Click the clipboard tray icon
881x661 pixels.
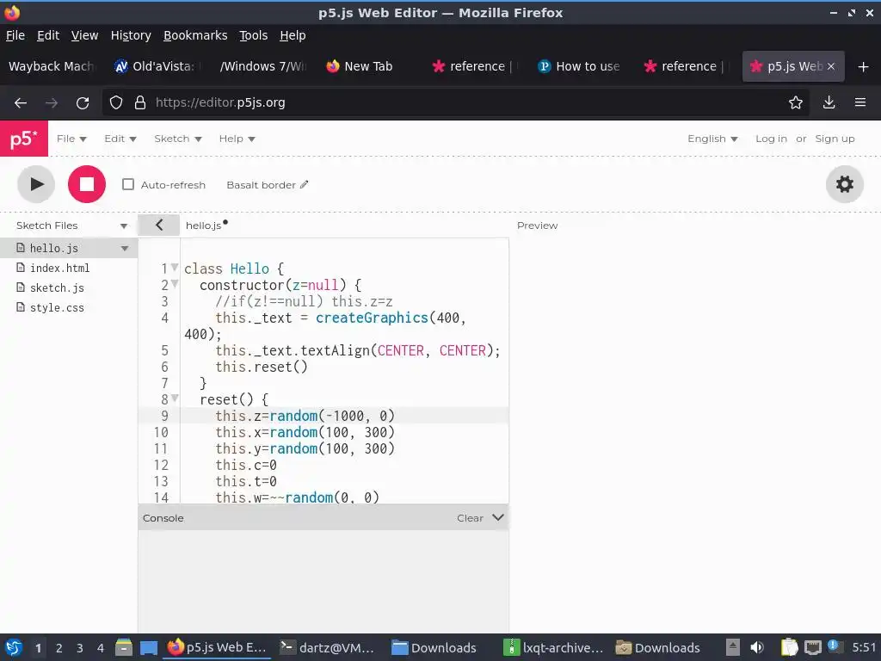789,647
